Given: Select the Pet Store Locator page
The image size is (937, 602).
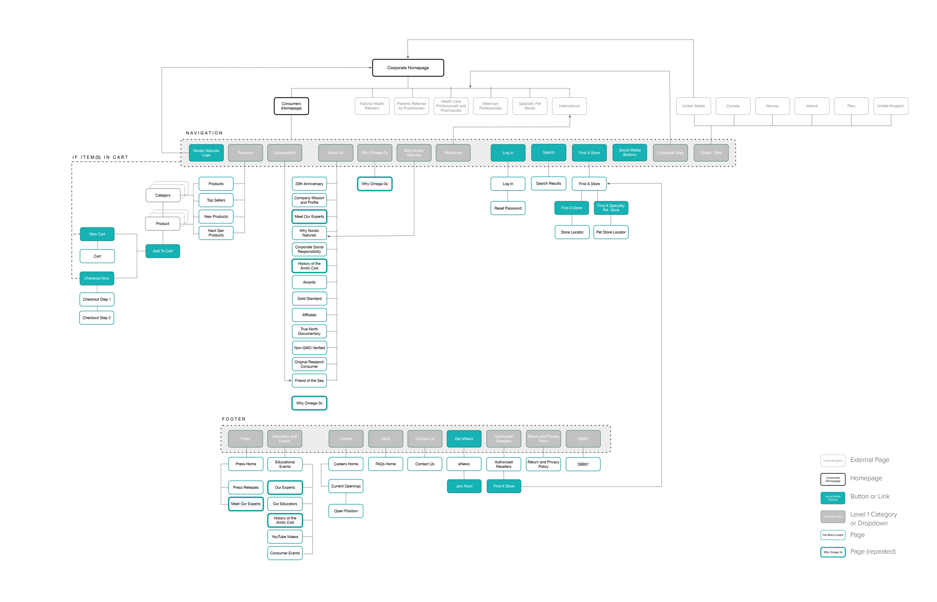Looking at the screenshot, I should [610, 232].
